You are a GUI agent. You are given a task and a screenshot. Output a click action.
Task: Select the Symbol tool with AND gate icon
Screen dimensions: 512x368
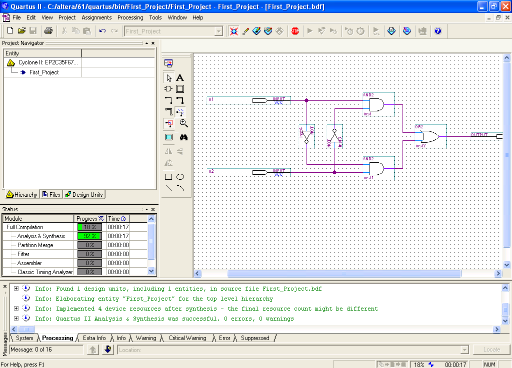[x=168, y=89]
